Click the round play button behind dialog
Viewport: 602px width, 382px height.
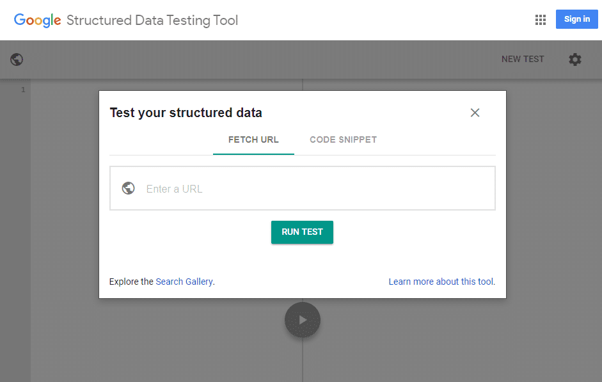click(x=303, y=320)
